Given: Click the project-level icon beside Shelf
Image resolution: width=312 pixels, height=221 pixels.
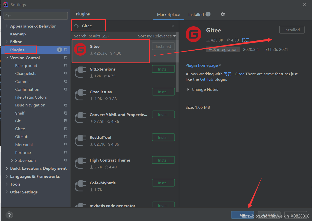Looking at the screenshot, I should pyautogui.click(x=66, y=113).
